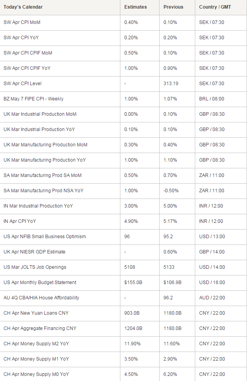Click the Estimates column header
Image resolution: width=247 pixels, height=381 pixels.
point(136,7)
